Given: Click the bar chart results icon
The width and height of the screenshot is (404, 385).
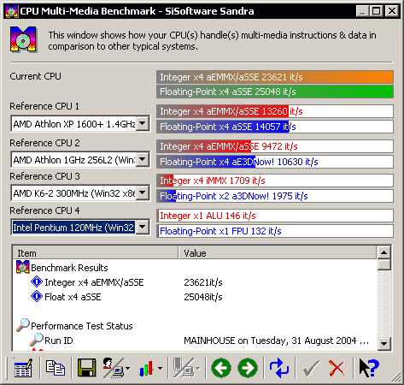Looking at the screenshot, I should click(x=146, y=368).
